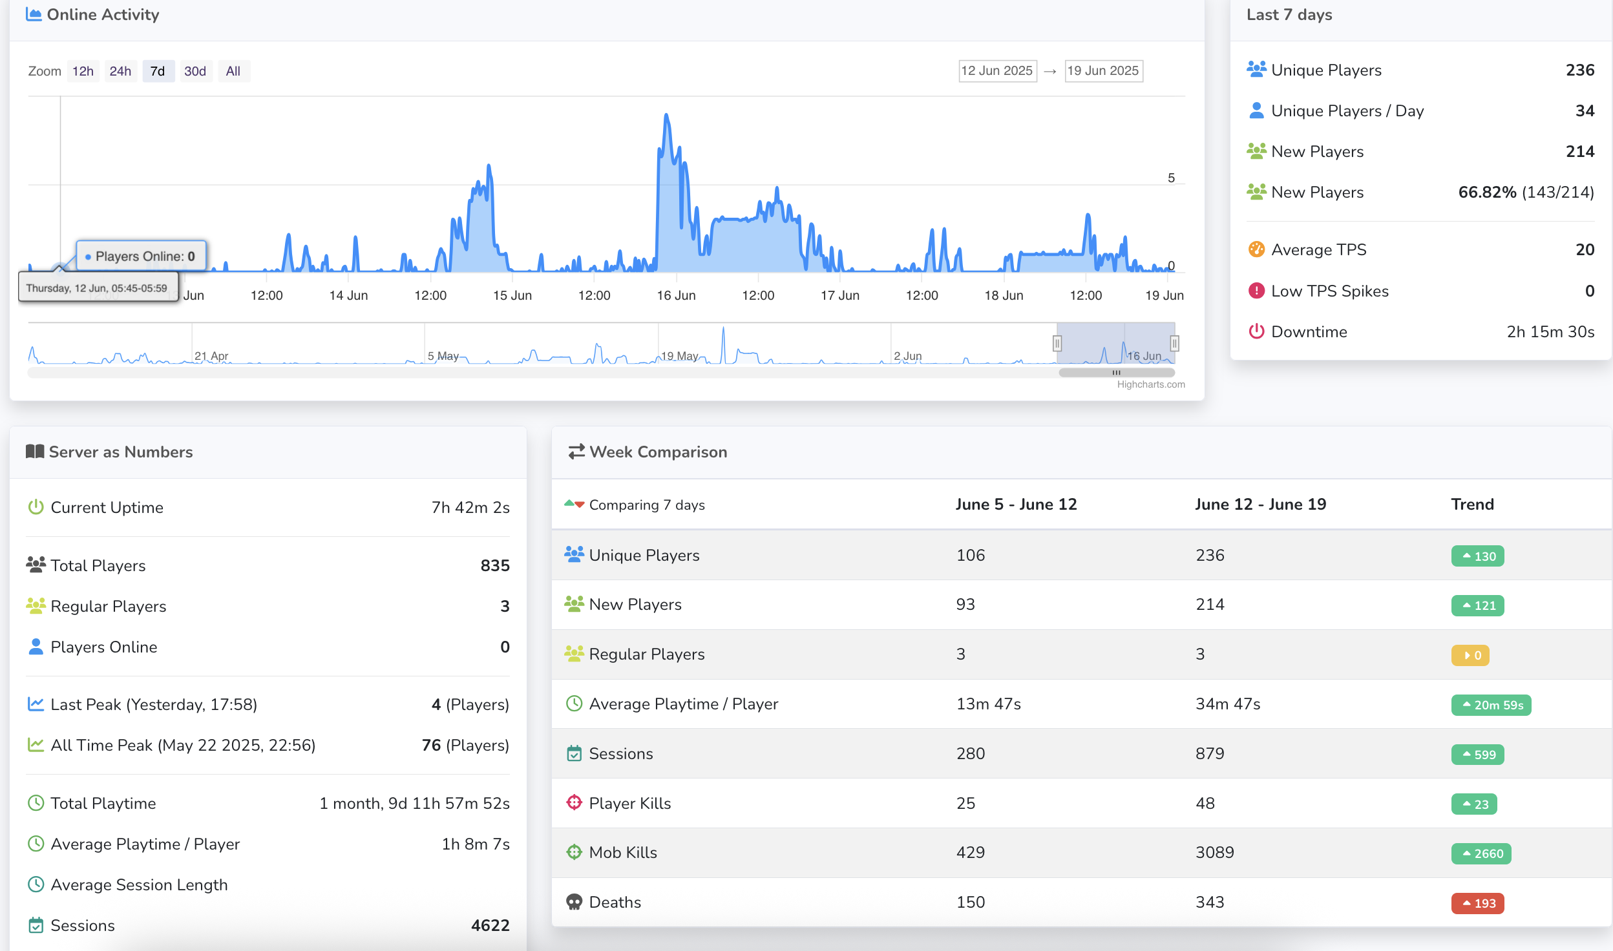Click the end date field 19 Jun 2025
1613x951 pixels.
(1103, 70)
